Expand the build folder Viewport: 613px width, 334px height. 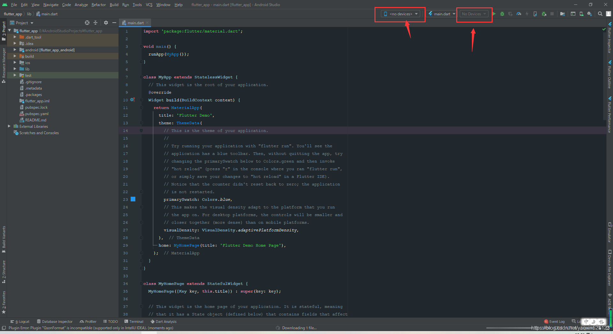pos(15,56)
